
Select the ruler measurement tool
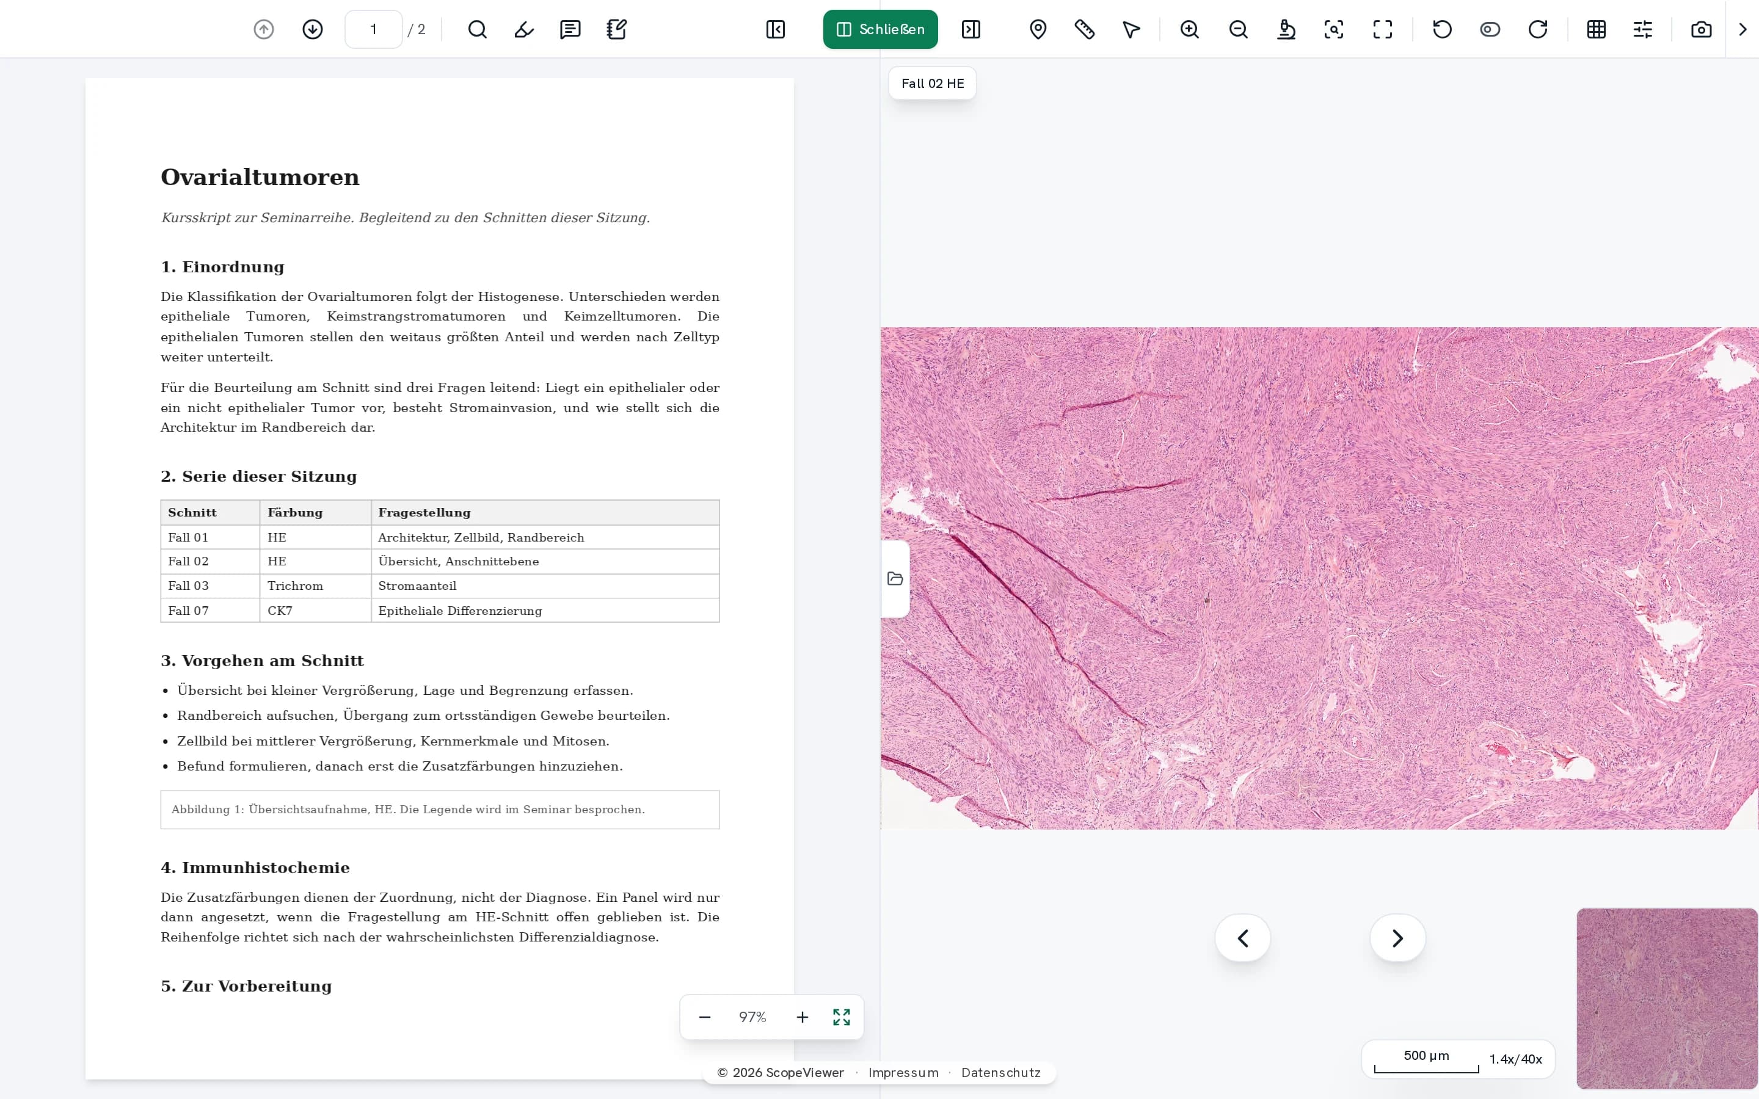(1085, 29)
